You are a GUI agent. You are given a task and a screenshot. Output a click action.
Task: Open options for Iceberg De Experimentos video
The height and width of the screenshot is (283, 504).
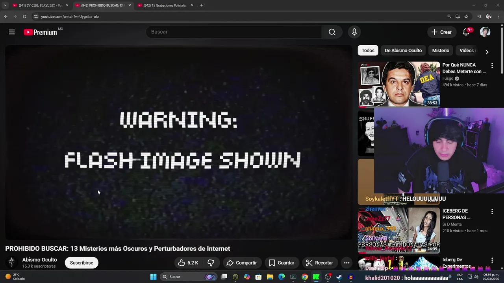[492, 260]
